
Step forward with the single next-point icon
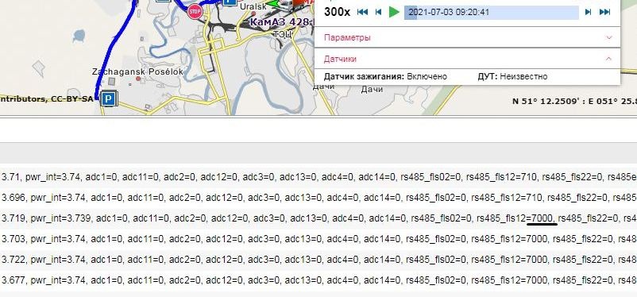(x=588, y=12)
